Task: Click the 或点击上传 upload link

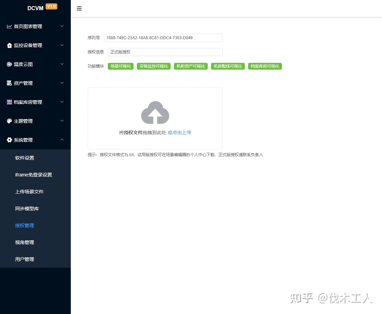Action: (x=179, y=132)
